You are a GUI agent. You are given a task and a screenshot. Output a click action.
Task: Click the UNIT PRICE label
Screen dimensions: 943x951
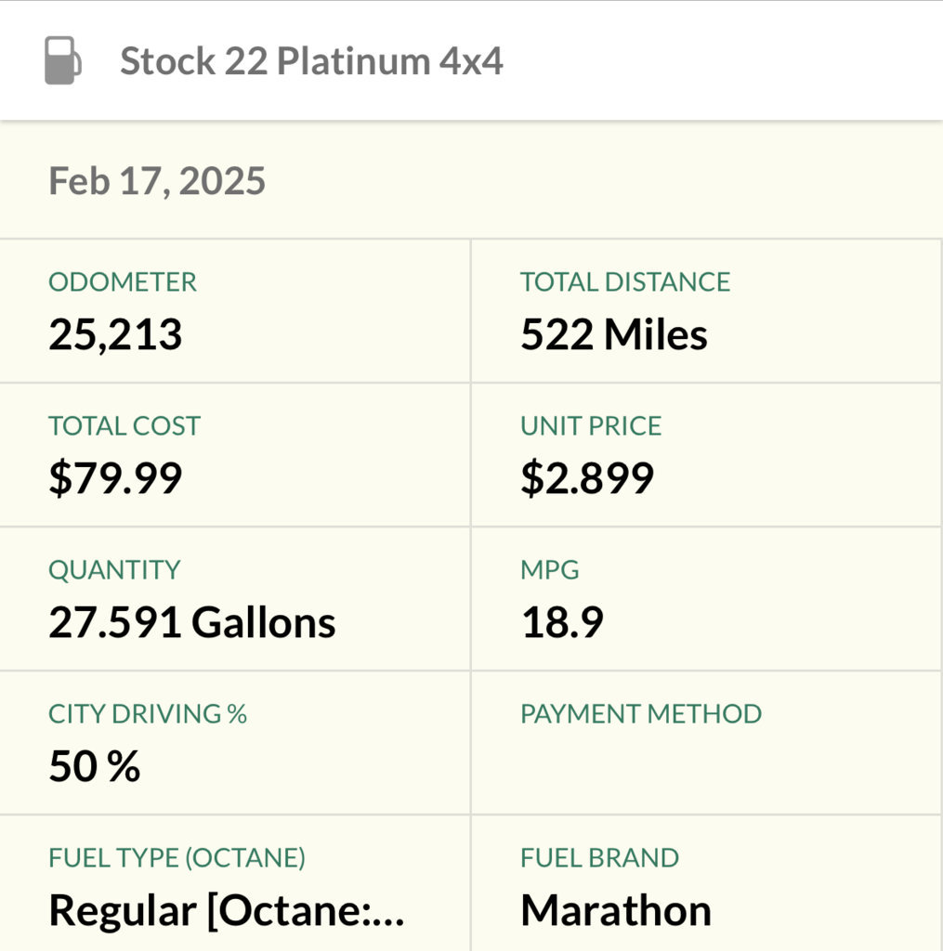pyautogui.click(x=591, y=425)
